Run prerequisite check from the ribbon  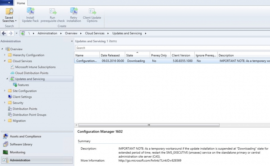click(x=52, y=15)
